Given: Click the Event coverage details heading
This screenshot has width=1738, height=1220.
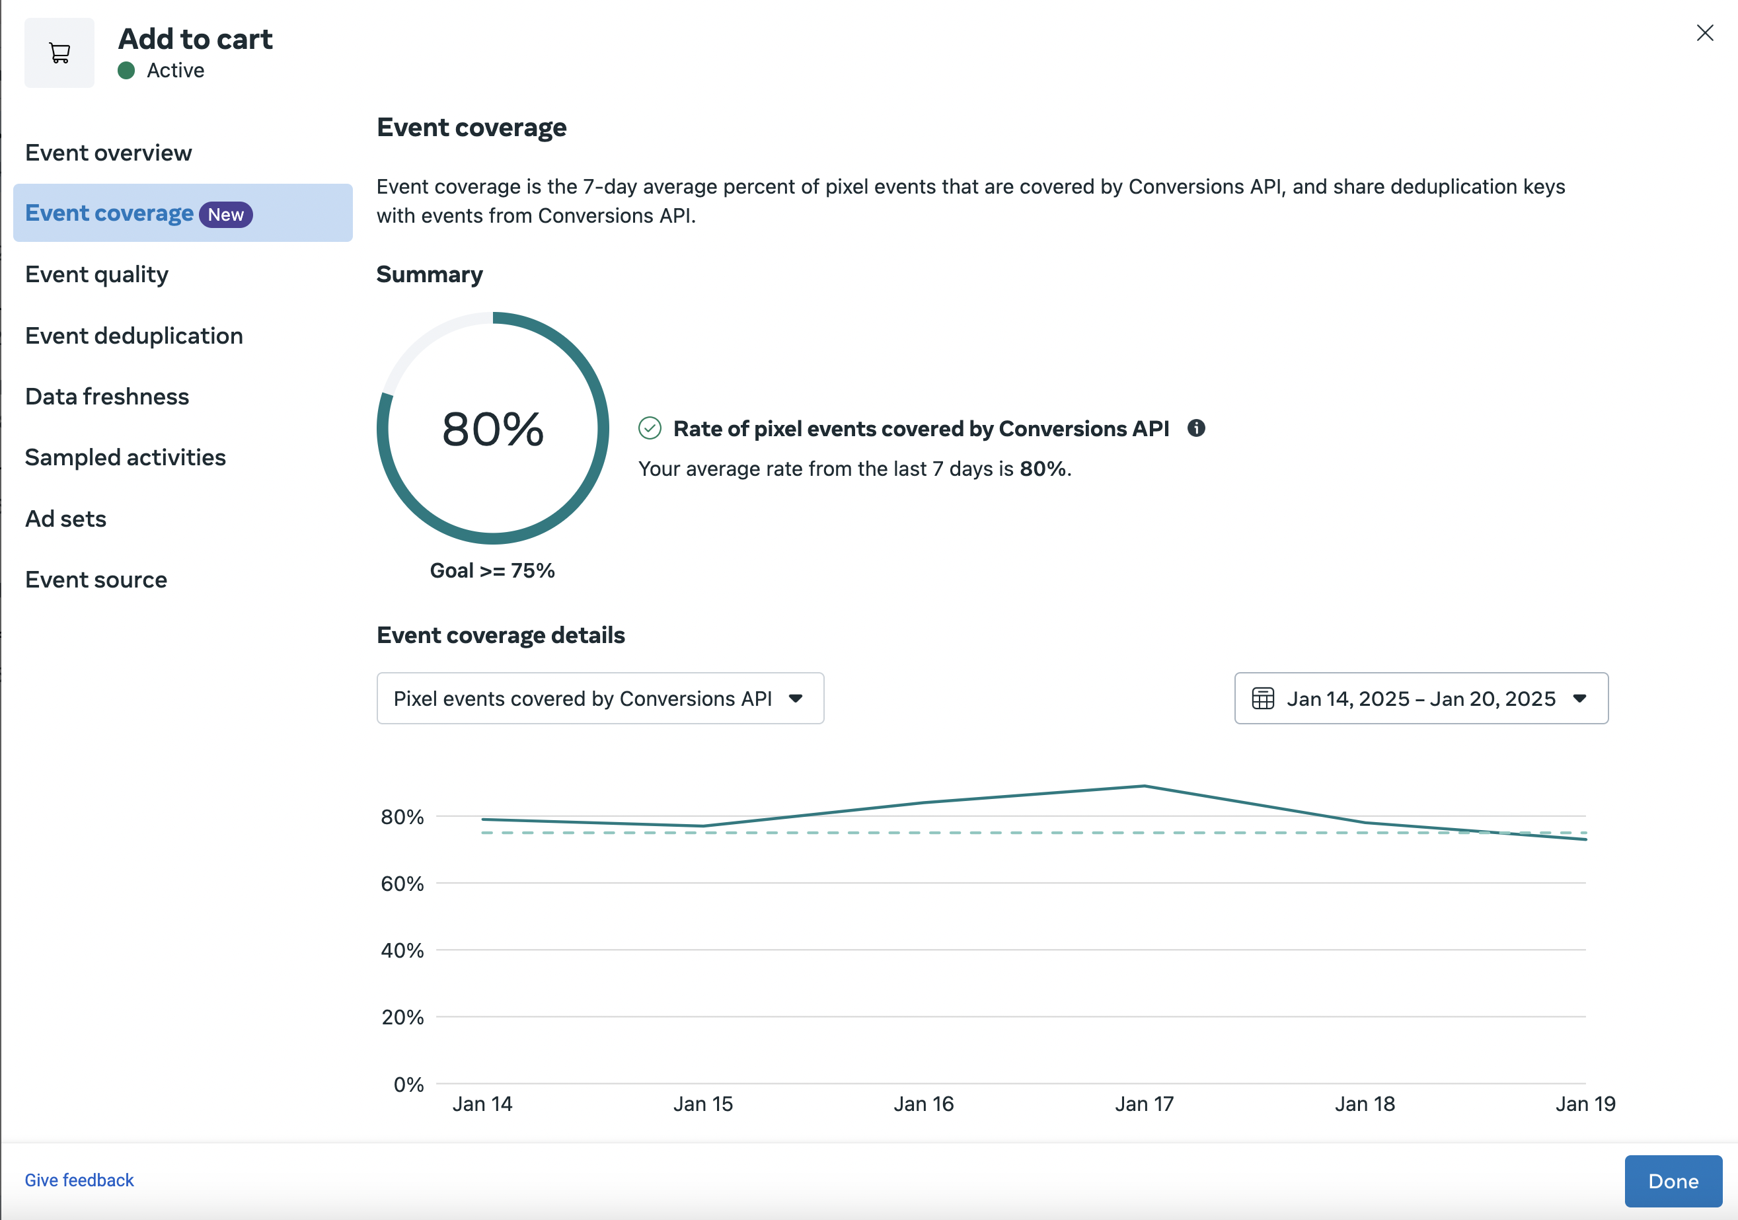Looking at the screenshot, I should click(500, 634).
